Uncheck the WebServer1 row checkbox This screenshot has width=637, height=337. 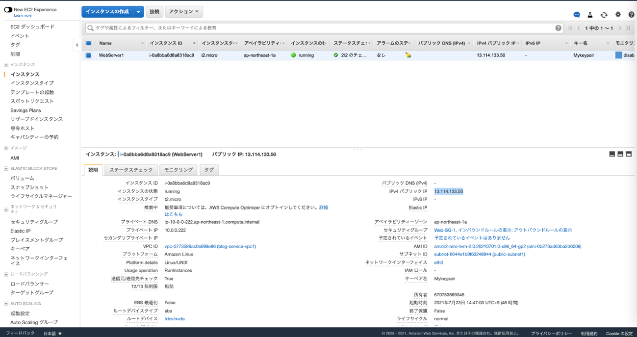coord(89,55)
